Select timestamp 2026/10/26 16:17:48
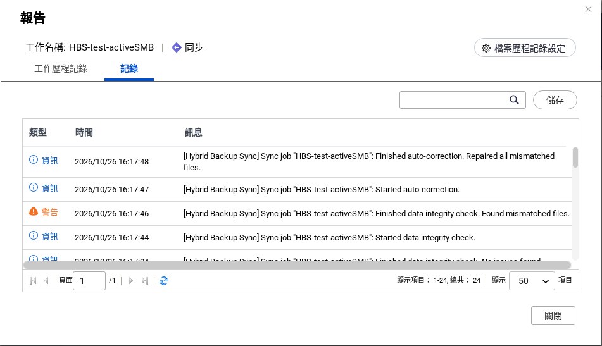 click(x=111, y=161)
